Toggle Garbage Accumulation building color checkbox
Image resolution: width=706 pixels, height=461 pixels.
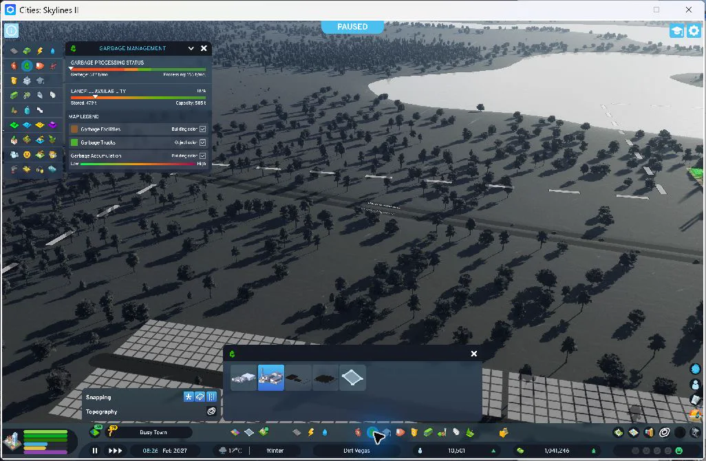pos(202,156)
